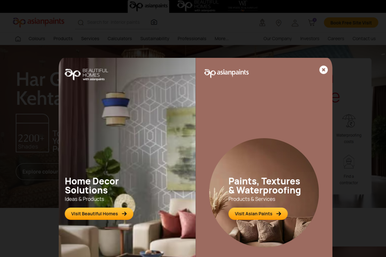Screen dimensions: 386x257
Task: Open the Products menu item
Action: pos(63,39)
